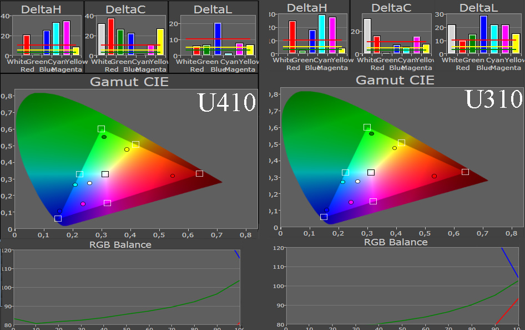Click the left RGB Balance title

(120, 244)
